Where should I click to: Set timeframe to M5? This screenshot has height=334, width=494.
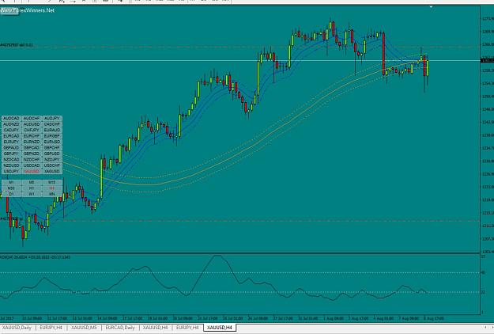pyautogui.click(x=32, y=182)
